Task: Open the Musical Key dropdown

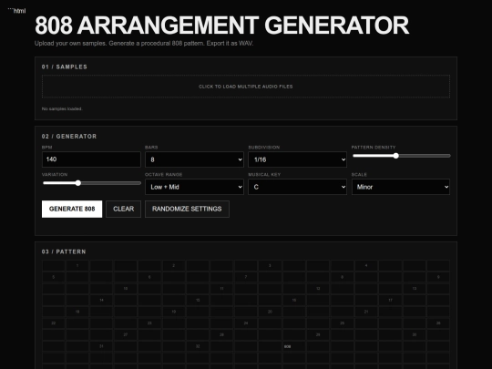Action: (x=297, y=187)
